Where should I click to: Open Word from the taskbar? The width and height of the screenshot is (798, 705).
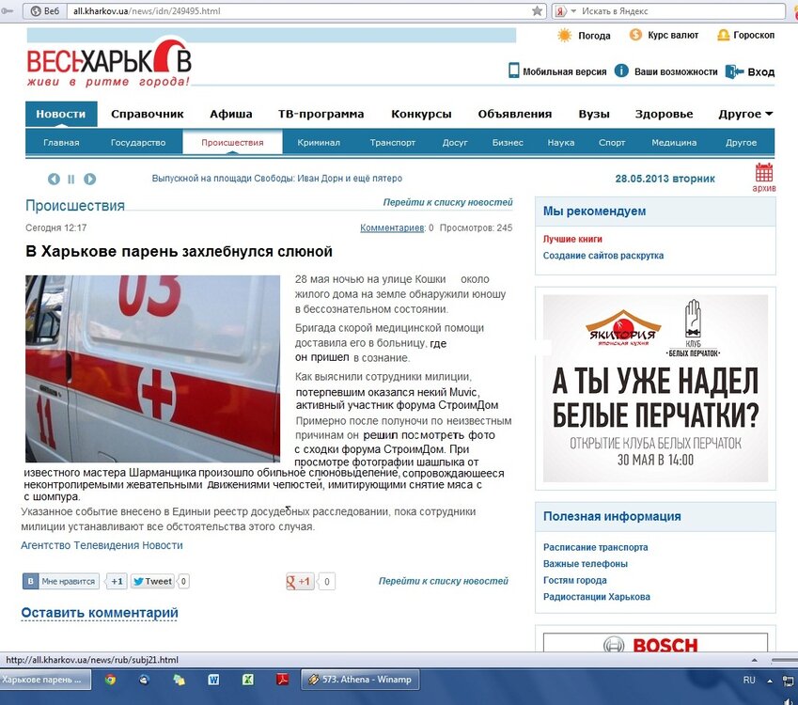point(213,680)
